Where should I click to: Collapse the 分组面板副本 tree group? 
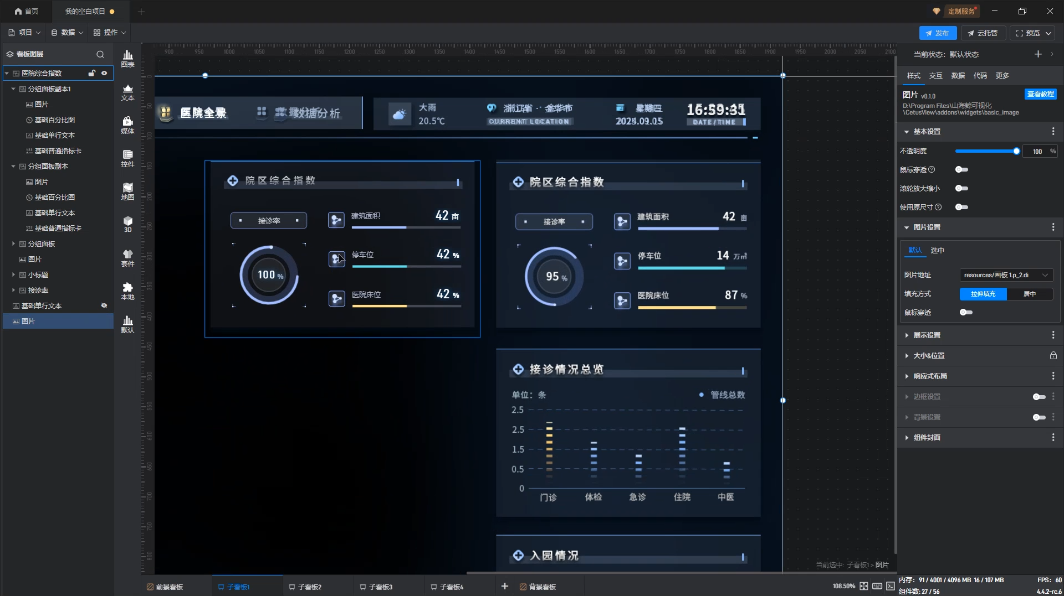point(13,166)
